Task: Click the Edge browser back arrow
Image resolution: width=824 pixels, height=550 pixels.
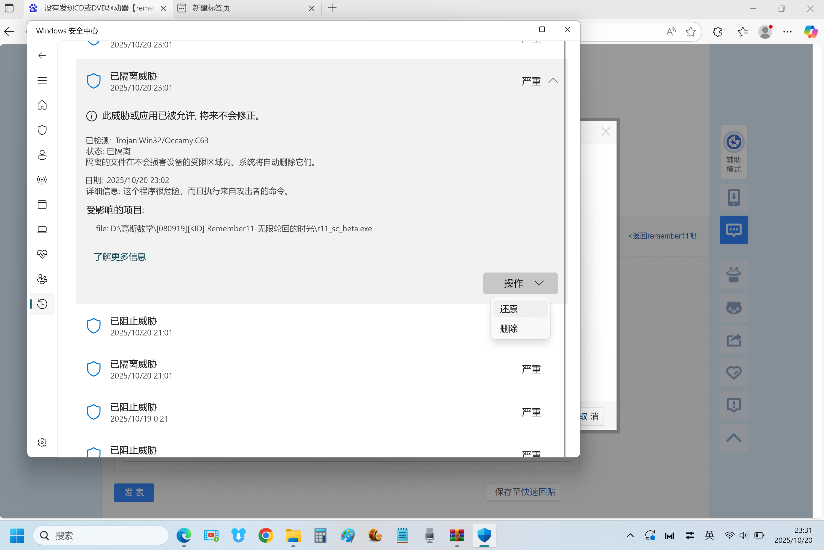Action: click(x=9, y=31)
